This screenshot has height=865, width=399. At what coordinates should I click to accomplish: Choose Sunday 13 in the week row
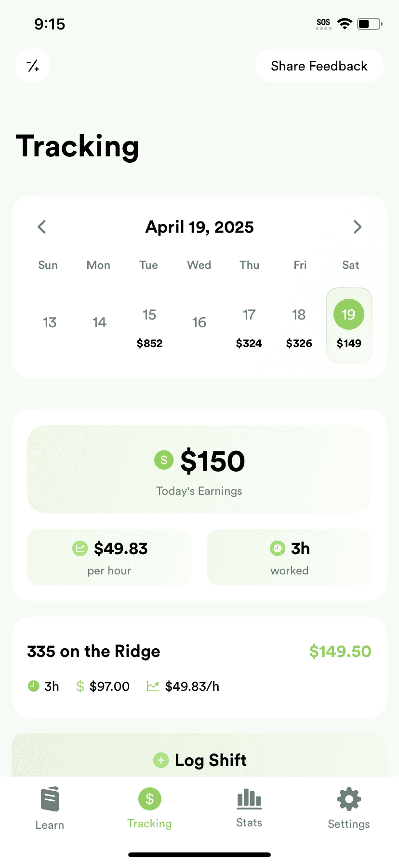click(50, 322)
